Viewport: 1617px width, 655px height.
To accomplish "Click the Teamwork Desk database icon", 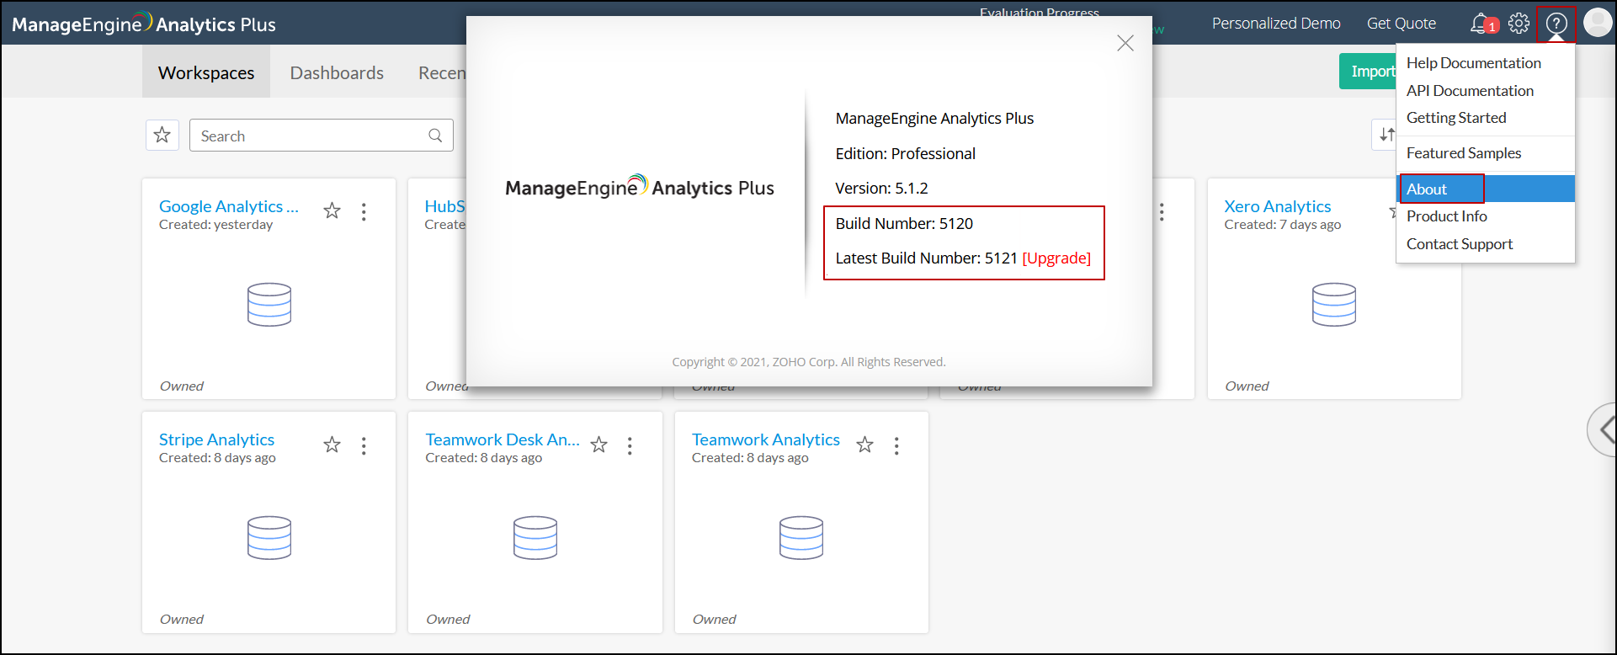I will 535,538.
